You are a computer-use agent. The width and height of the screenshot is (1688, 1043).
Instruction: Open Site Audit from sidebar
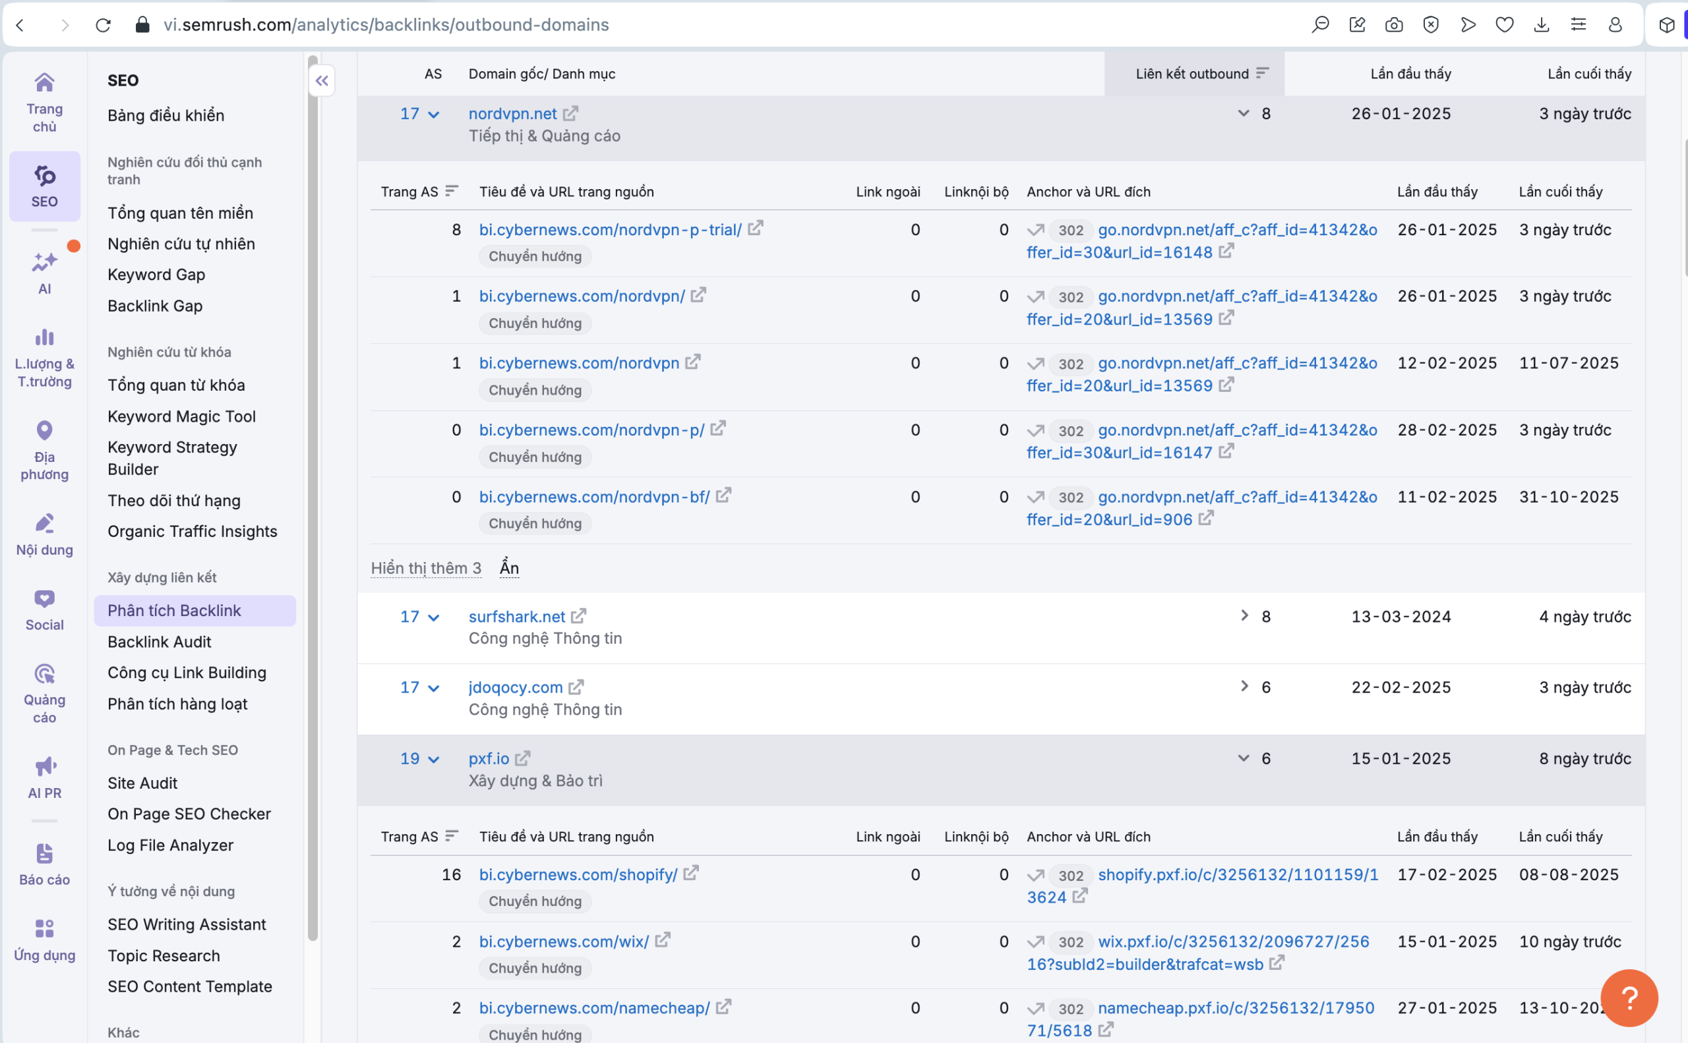(x=142, y=783)
